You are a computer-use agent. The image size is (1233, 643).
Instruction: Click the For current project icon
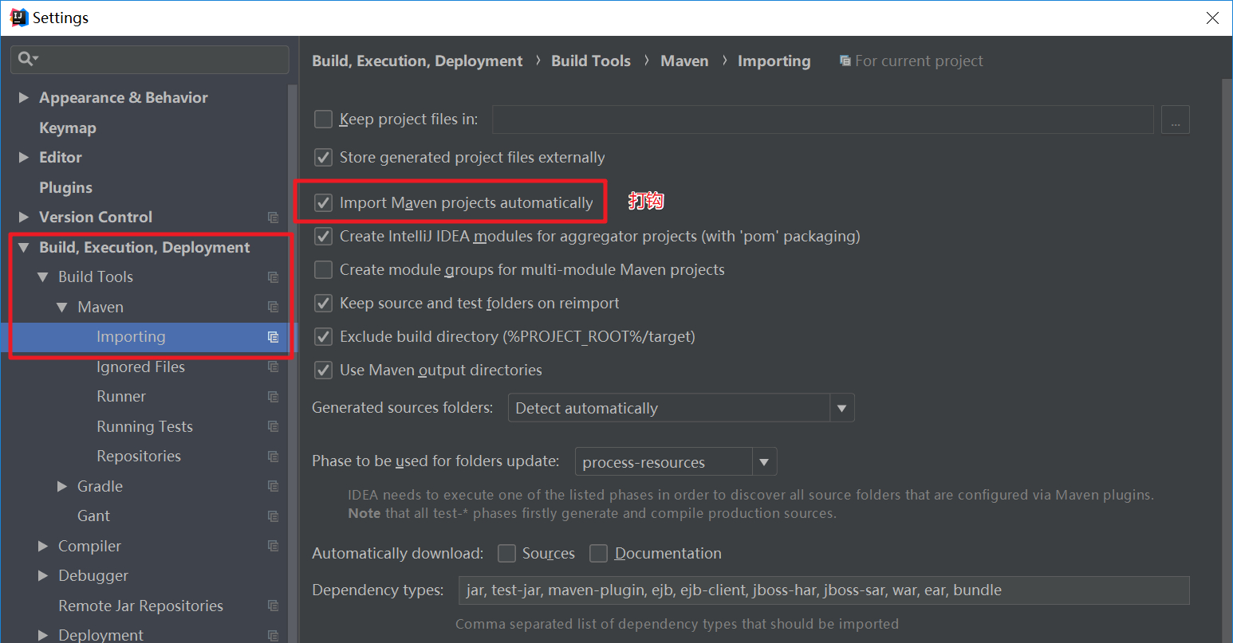[845, 61]
